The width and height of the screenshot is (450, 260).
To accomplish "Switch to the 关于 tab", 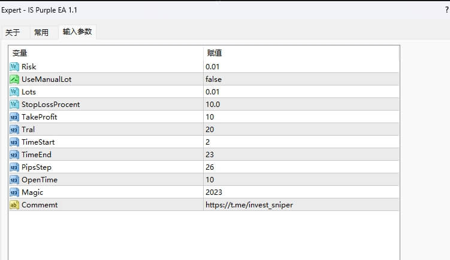I will coord(13,33).
